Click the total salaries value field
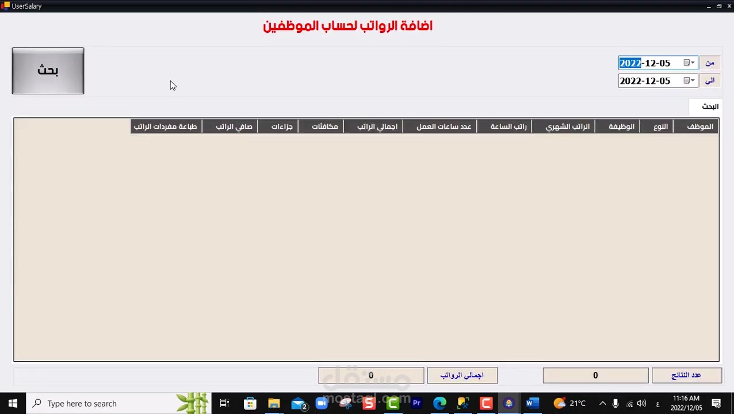This screenshot has height=414, width=734. (371, 375)
